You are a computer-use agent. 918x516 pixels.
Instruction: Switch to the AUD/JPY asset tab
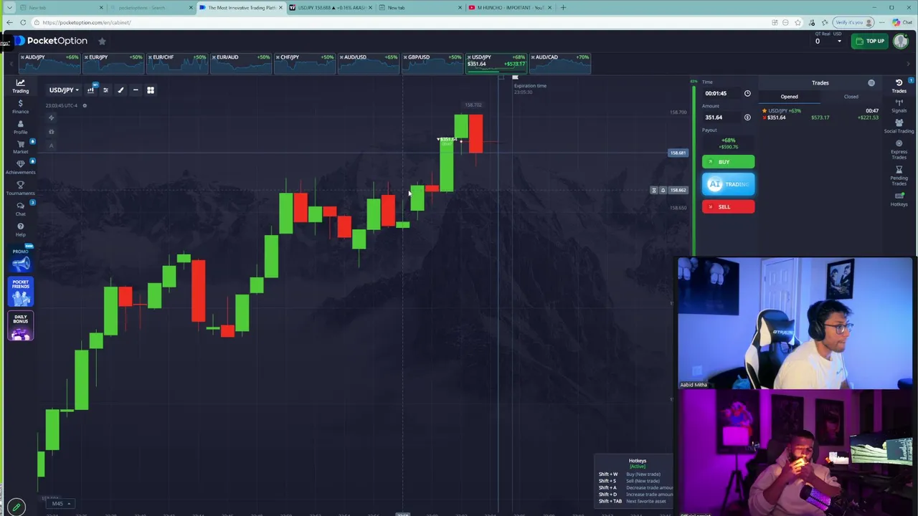(49, 64)
